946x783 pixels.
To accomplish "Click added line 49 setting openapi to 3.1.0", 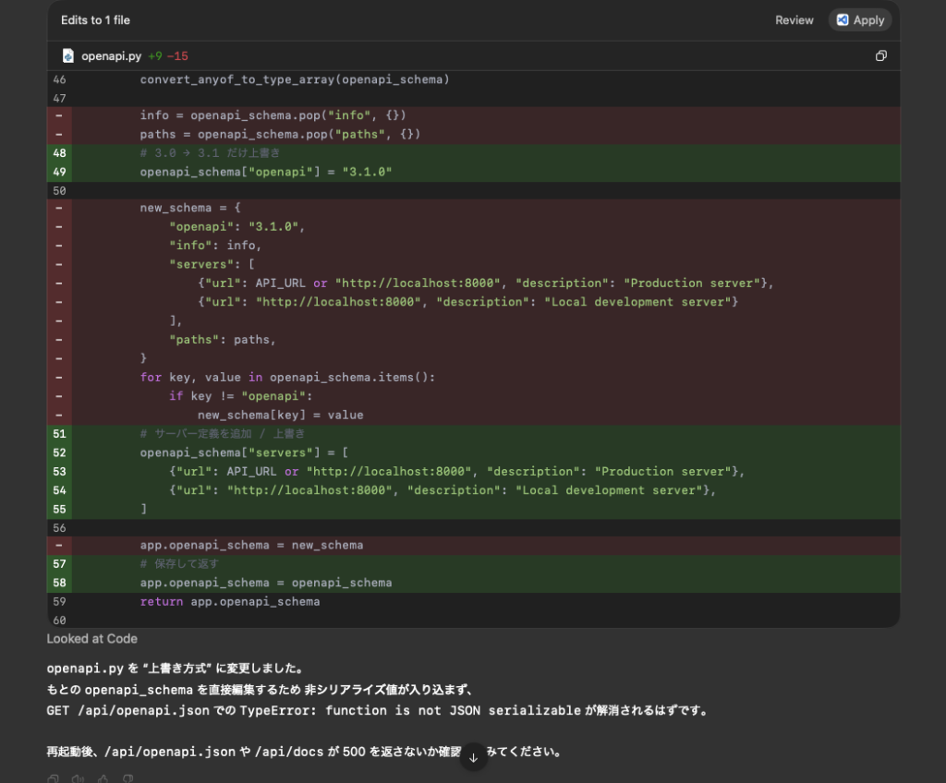I will coord(265,172).
